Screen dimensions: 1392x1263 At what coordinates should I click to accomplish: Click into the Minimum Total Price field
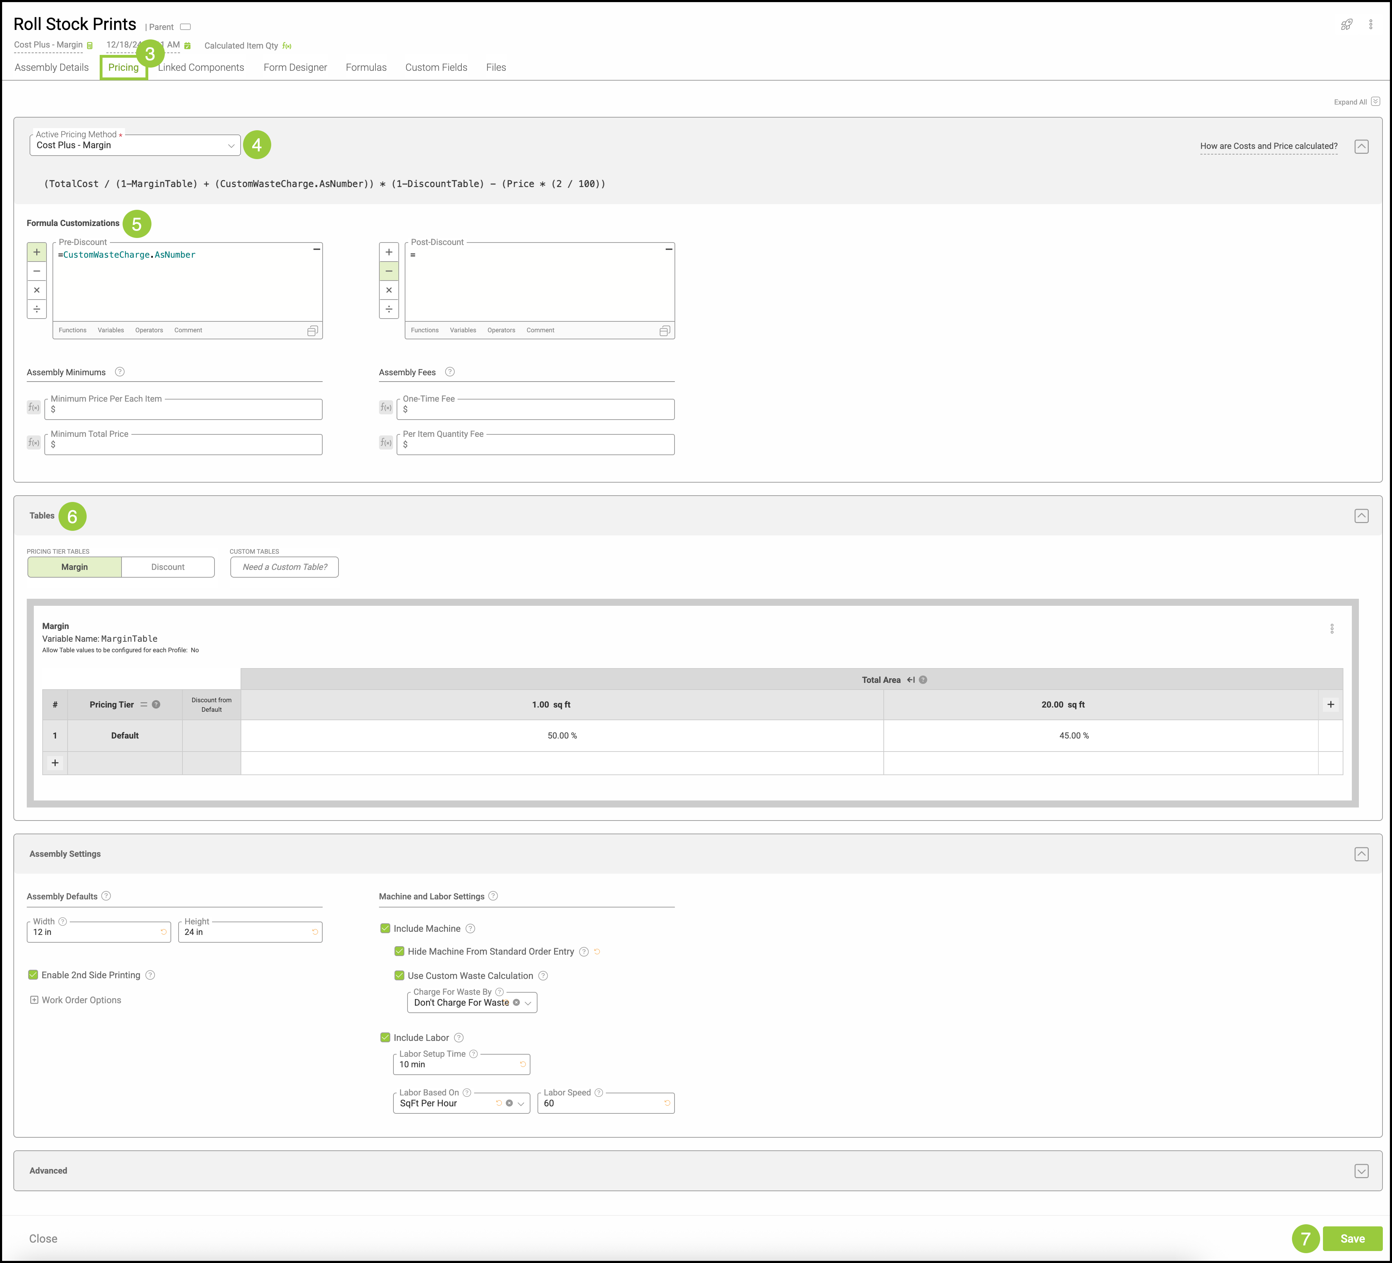pyautogui.click(x=183, y=445)
